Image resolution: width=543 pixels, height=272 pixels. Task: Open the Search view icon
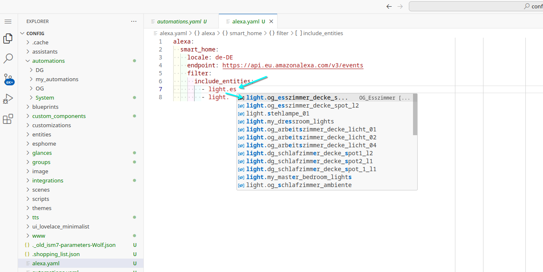click(x=8, y=59)
